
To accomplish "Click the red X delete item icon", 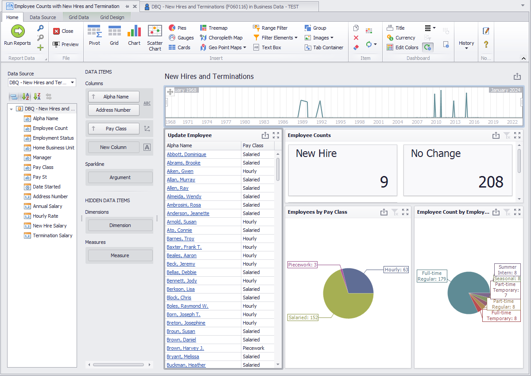I will pos(356,38).
